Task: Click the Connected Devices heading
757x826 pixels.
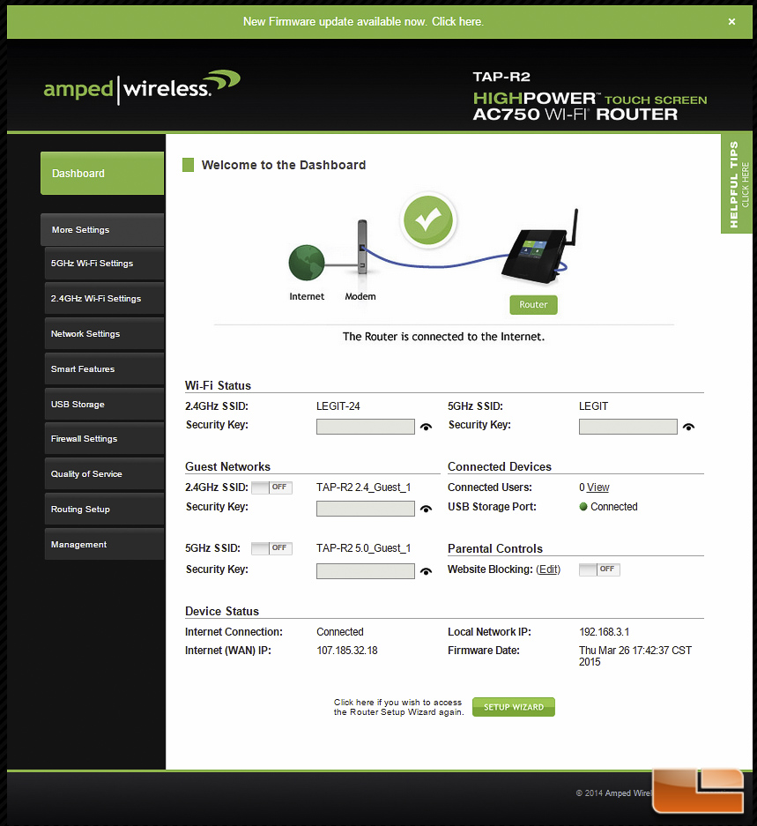Action: point(500,466)
